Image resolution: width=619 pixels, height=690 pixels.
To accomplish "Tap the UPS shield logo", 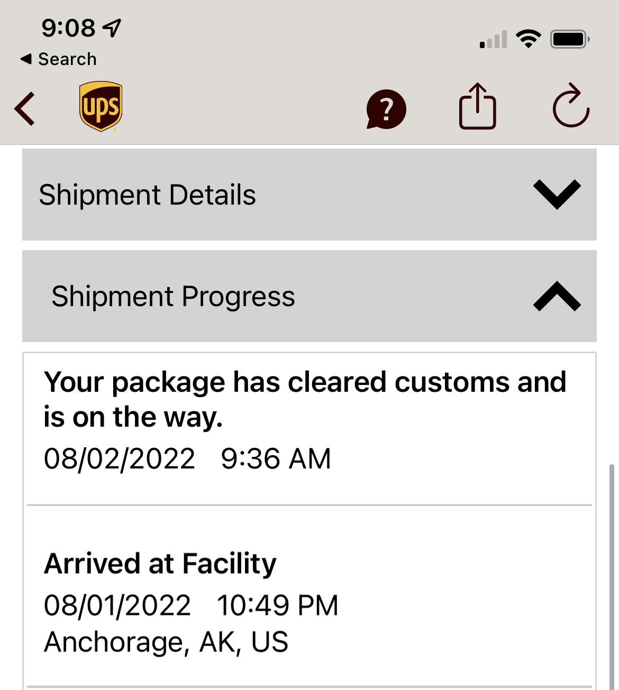I will tap(101, 106).
